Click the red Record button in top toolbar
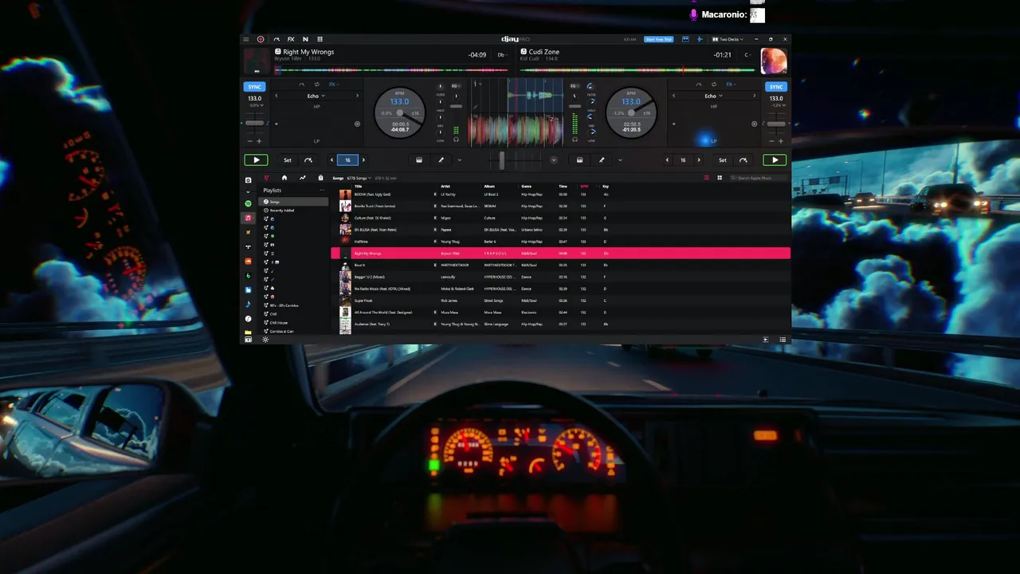Viewport: 1020px width, 574px height. (x=261, y=39)
